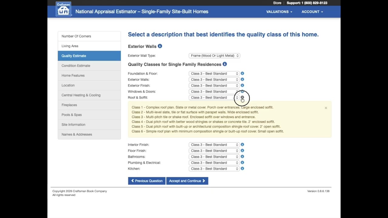Click Accept and Continue button
The image size is (388, 218).
pos(187,181)
